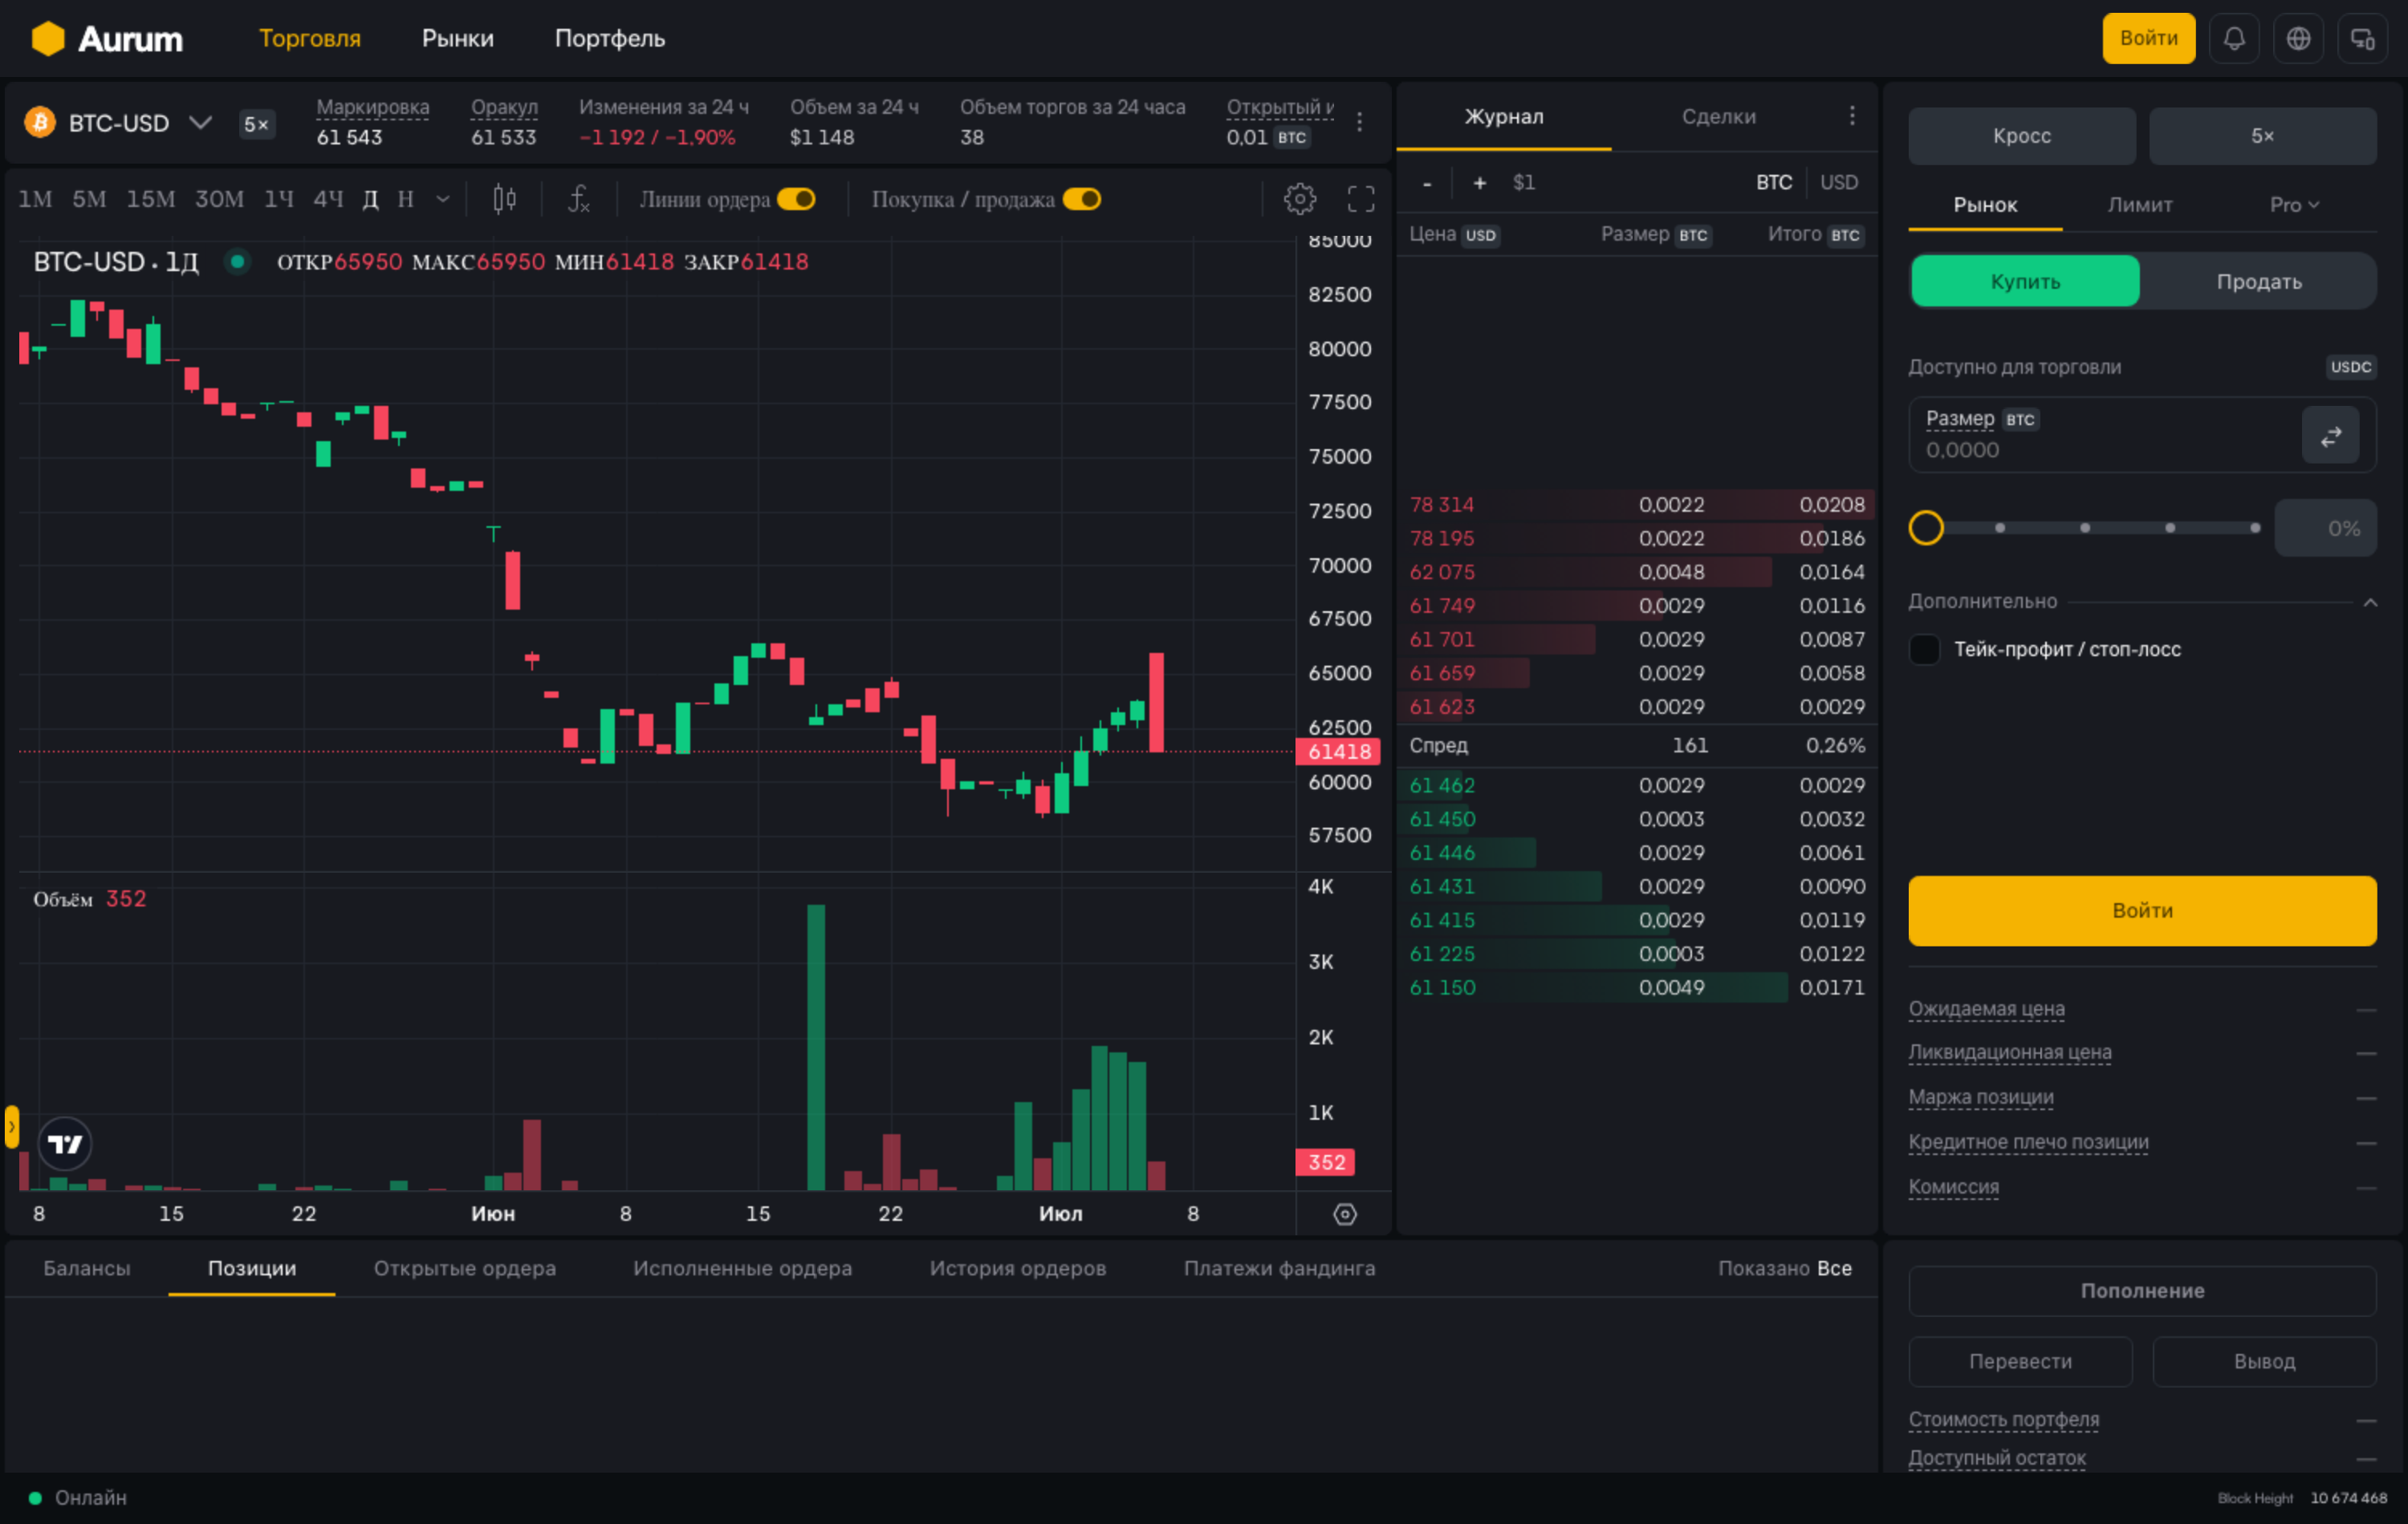This screenshot has height=1524, width=2408.
Task: Switch order book to BTC units
Action: [x=1774, y=183]
